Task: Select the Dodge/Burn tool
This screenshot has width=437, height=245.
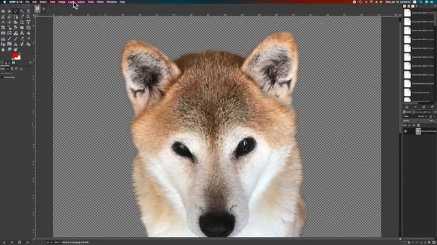Action: click(16, 50)
